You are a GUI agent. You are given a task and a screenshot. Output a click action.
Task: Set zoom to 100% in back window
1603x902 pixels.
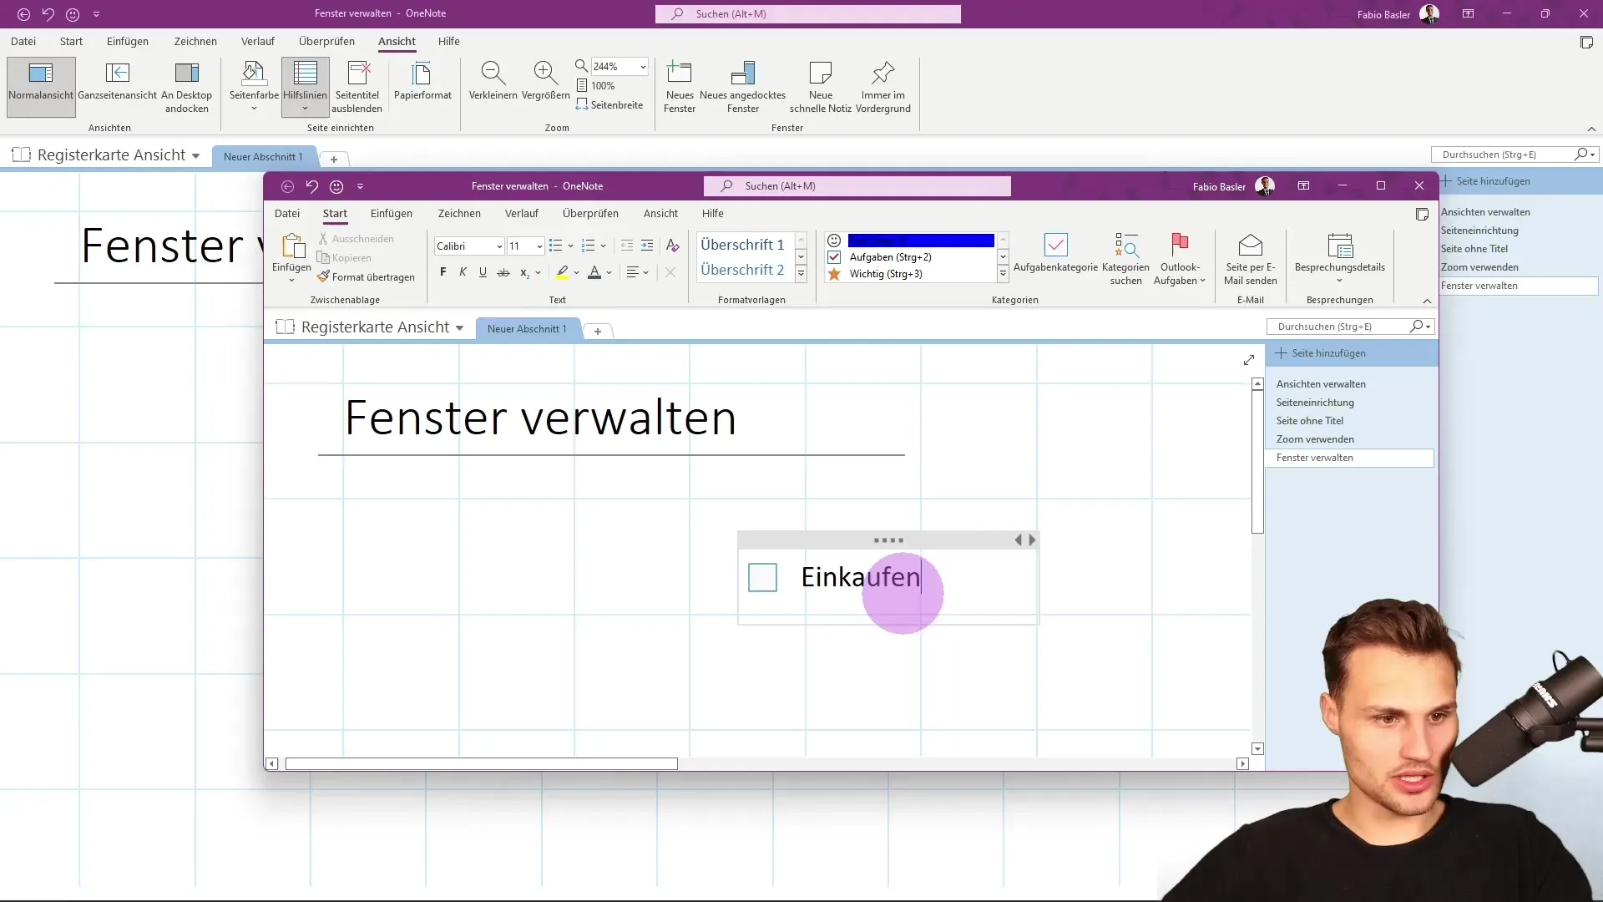coord(596,86)
